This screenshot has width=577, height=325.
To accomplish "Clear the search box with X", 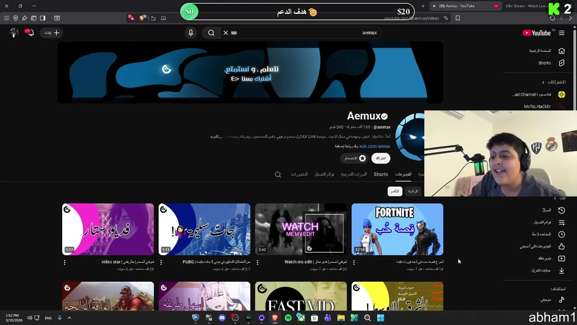I will (x=226, y=32).
